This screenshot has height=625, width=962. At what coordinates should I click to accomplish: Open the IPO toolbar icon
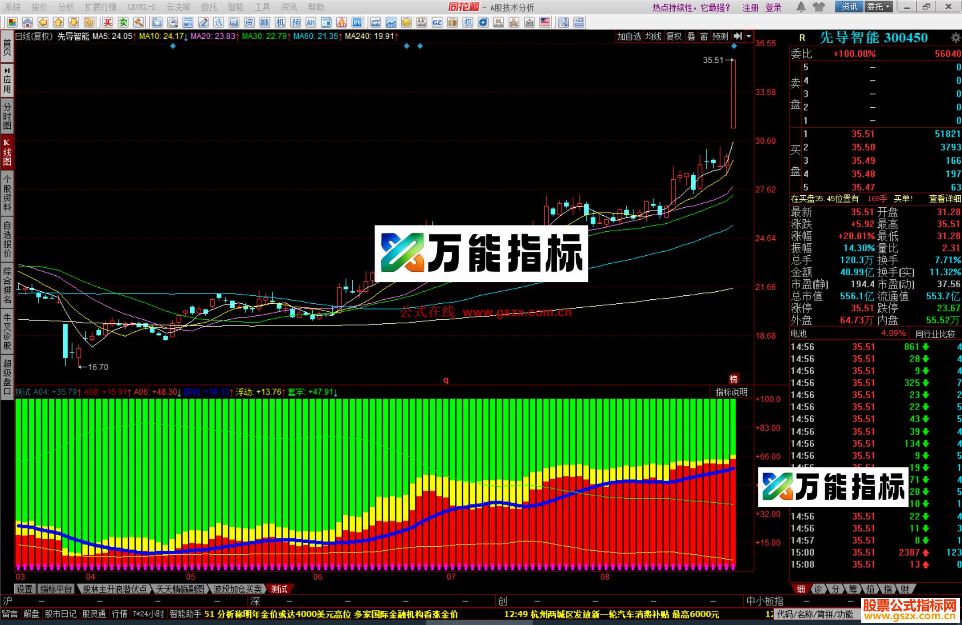pos(357,22)
